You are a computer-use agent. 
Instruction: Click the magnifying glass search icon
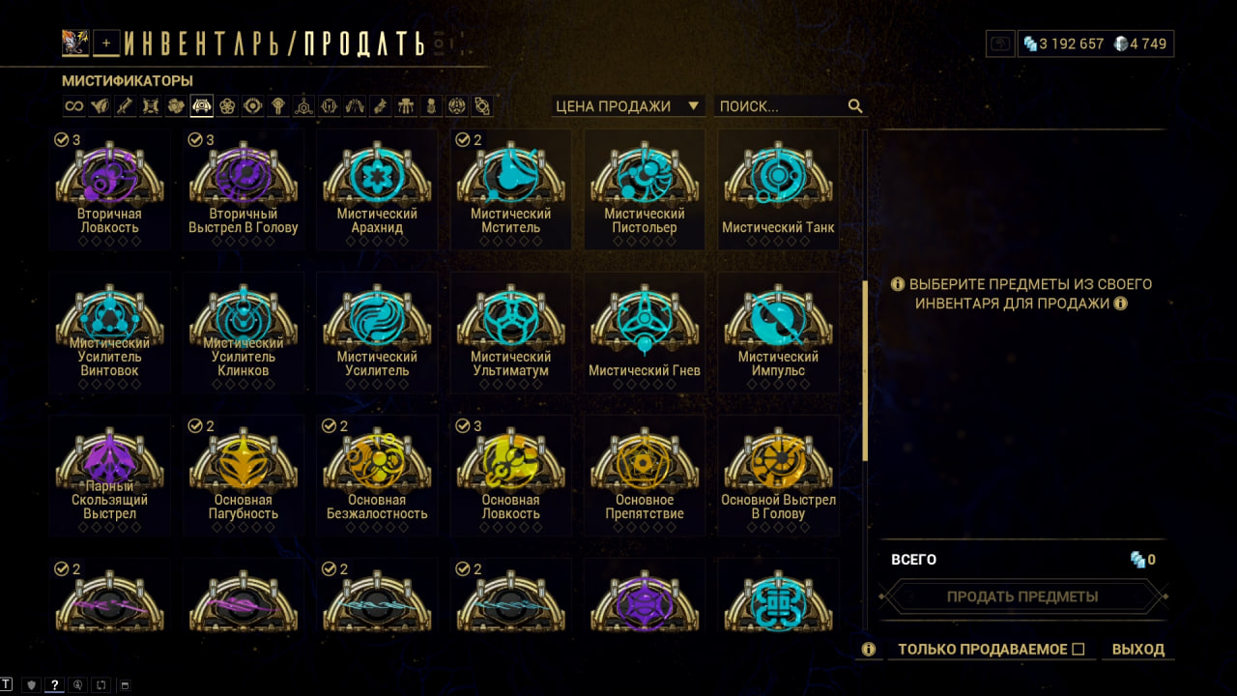click(855, 106)
